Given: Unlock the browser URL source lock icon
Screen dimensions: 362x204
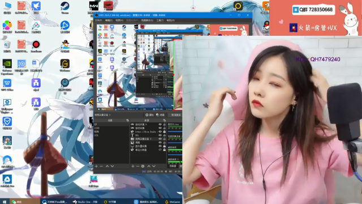Looking at the screenshot, I should pos(165,131).
